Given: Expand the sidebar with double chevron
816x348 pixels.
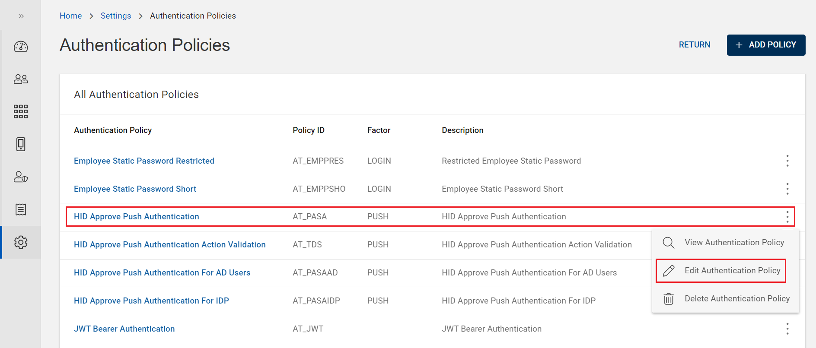Looking at the screenshot, I should click(21, 16).
